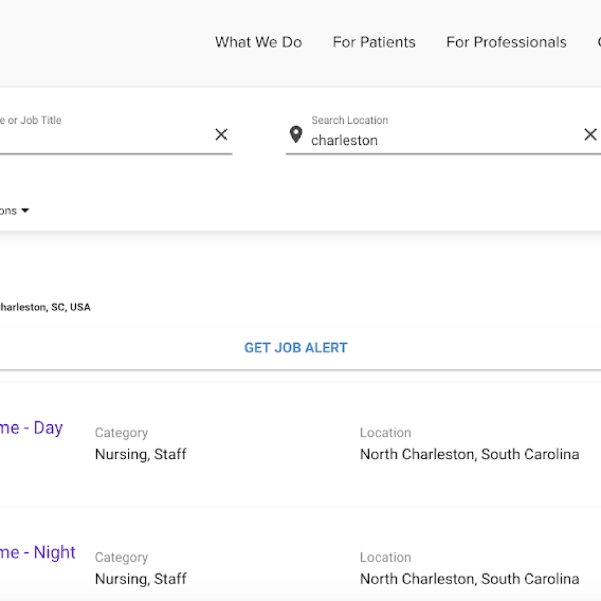Clear the Search Location field
The width and height of the screenshot is (601, 601).
(x=590, y=135)
